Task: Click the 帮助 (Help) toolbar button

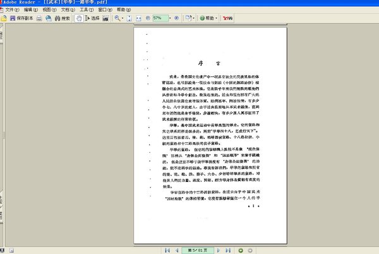Action: tap(207, 18)
